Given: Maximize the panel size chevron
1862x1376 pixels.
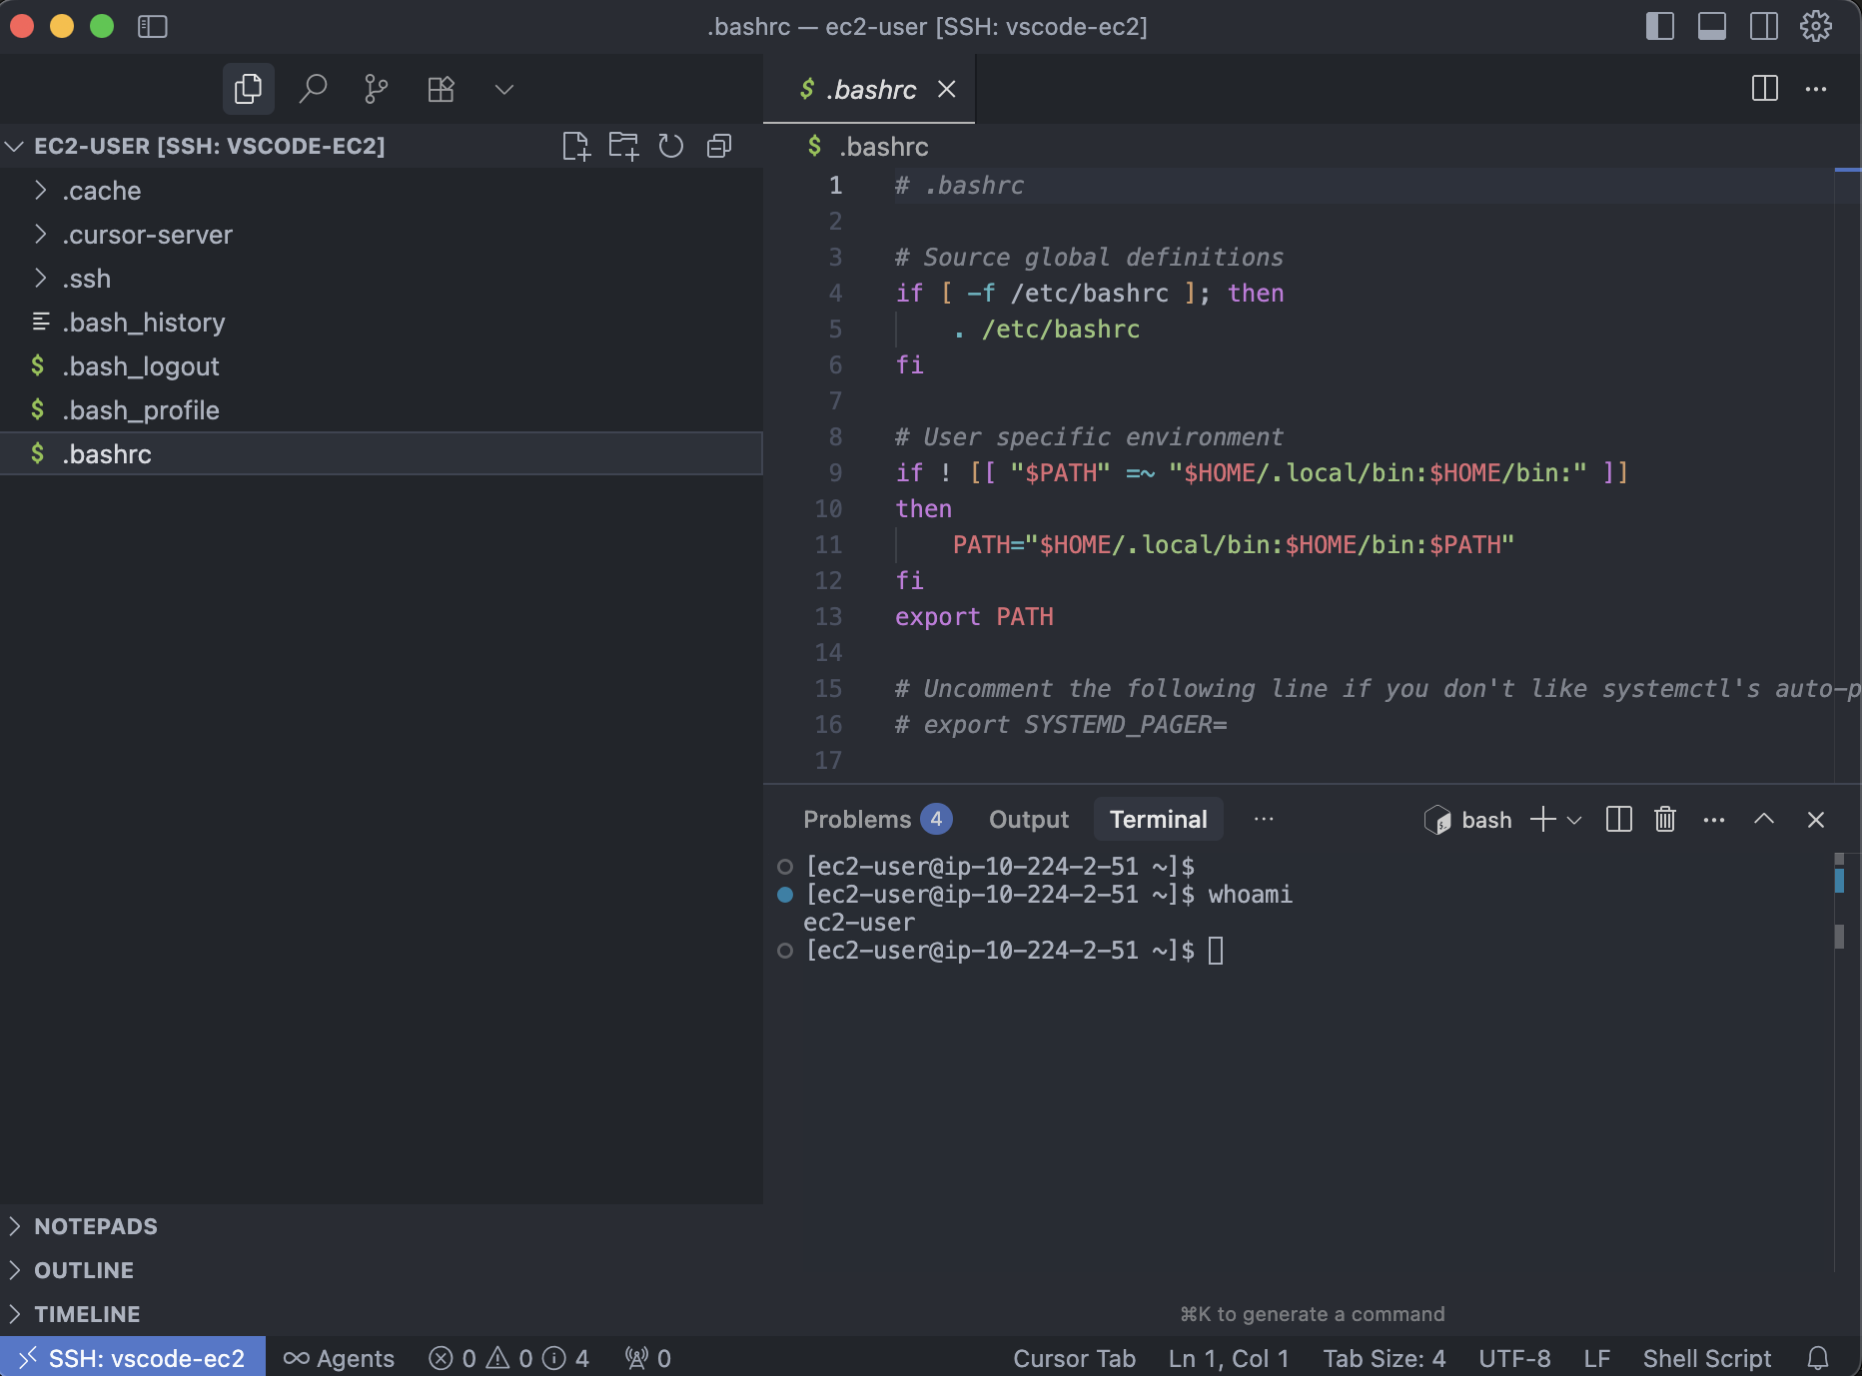Looking at the screenshot, I should (1764, 820).
